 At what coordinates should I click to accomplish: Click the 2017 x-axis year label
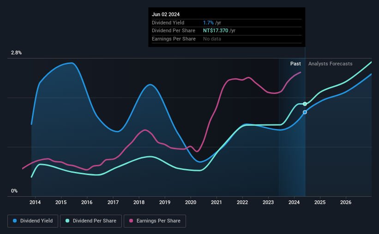pyautogui.click(x=113, y=202)
